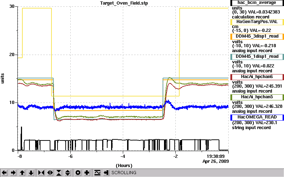This screenshot has height=177, width=284.
Task: Click the vertical units y-axis label
Action: (2, 78)
